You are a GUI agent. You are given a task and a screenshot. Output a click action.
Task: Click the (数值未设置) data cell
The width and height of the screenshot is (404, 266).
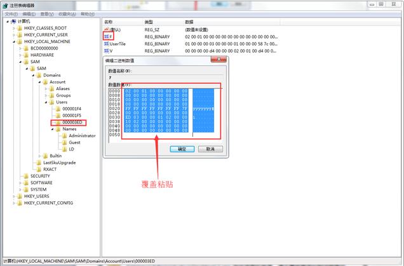tap(196, 30)
